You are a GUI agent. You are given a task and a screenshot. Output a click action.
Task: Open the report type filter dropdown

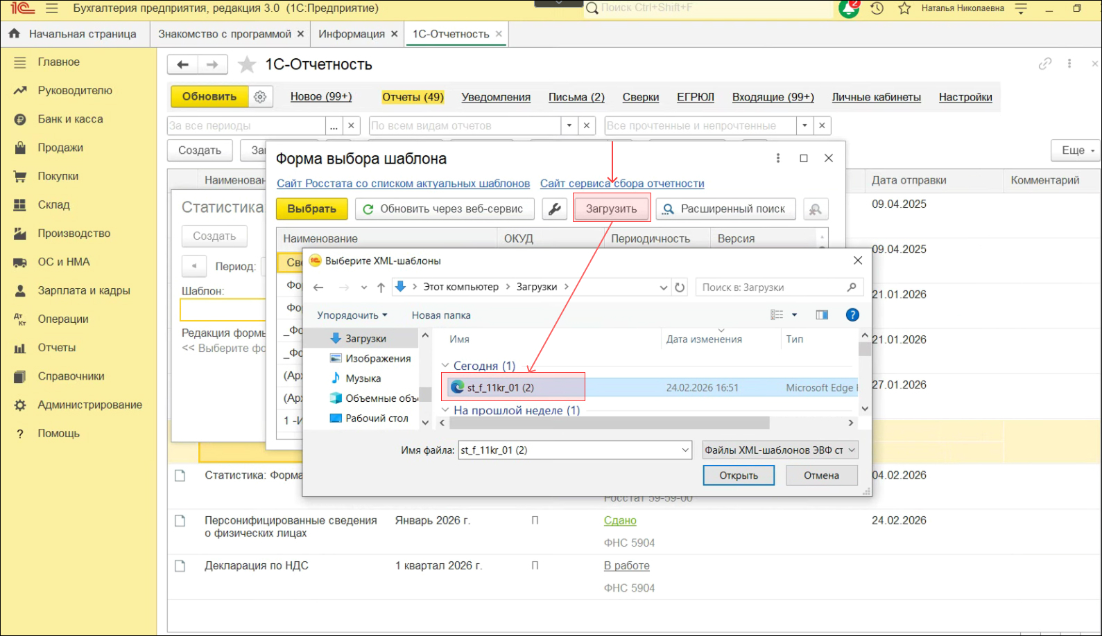569,125
